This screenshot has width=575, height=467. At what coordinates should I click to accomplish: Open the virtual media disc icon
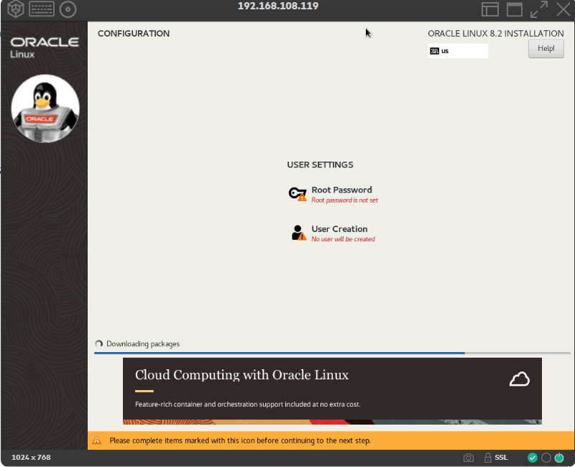pyautogui.click(x=68, y=9)
